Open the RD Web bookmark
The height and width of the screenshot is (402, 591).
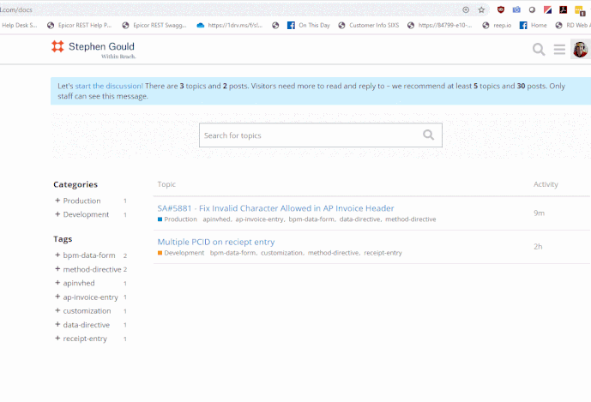pos(573,25)
